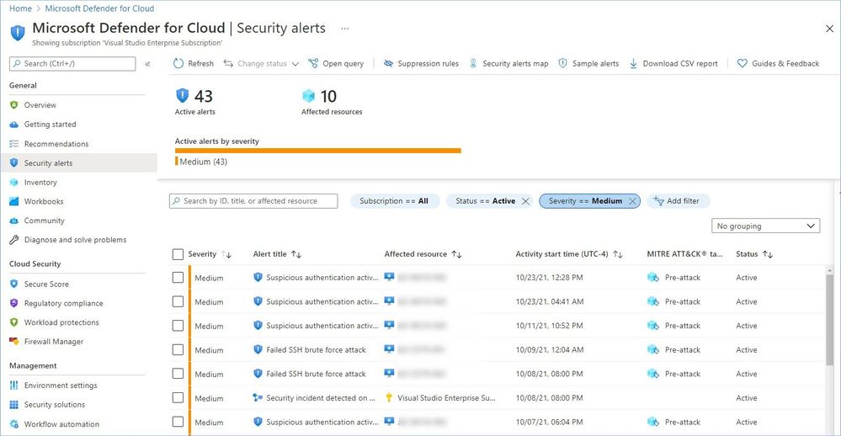Screen dimensions: 841x436
Task: Click the Inventory cube icon
Action: point(14,183)
